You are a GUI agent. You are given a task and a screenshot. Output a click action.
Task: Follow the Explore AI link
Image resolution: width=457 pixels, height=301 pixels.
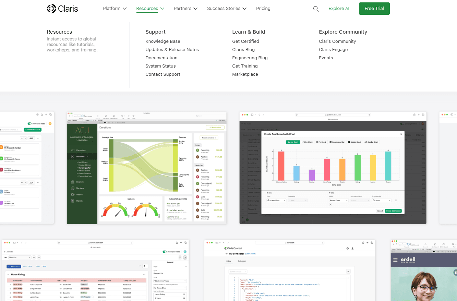tap(339, 9)
